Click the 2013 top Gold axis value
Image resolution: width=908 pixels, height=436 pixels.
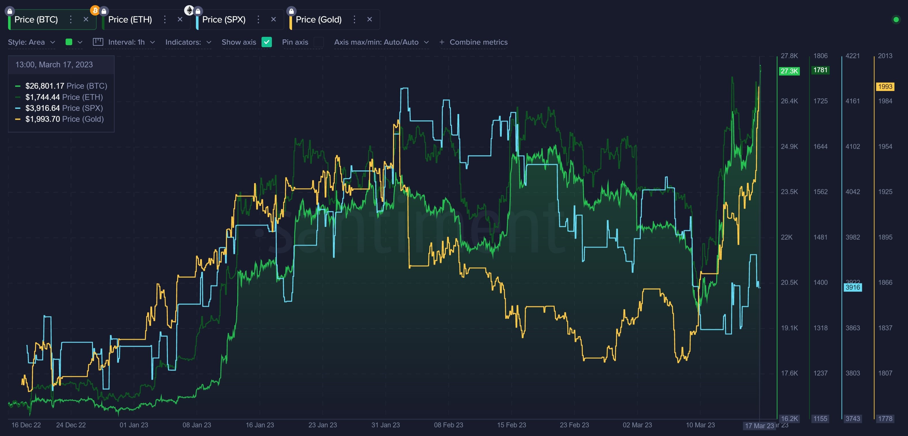(885, 56)
